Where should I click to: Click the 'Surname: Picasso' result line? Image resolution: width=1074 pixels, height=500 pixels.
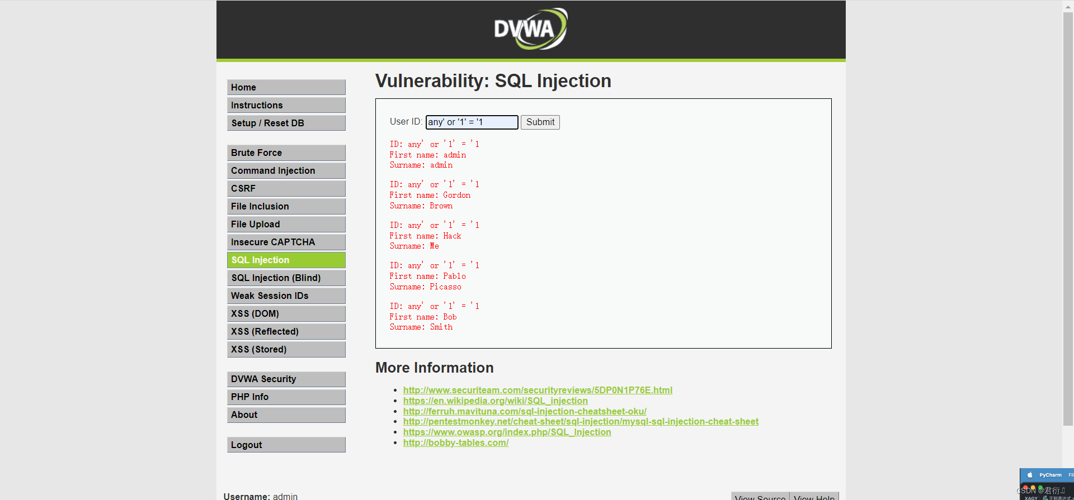click(426, 287)
